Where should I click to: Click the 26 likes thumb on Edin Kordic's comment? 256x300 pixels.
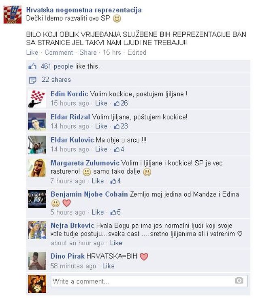tap(117, 104)
